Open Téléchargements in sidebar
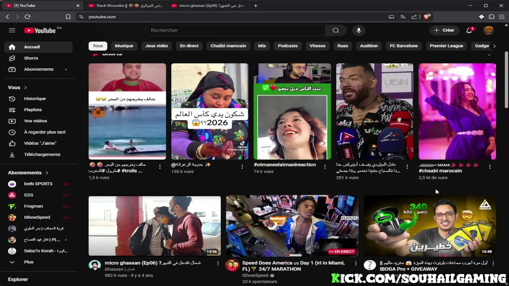509x286 pixels. (x=38, y=154)
